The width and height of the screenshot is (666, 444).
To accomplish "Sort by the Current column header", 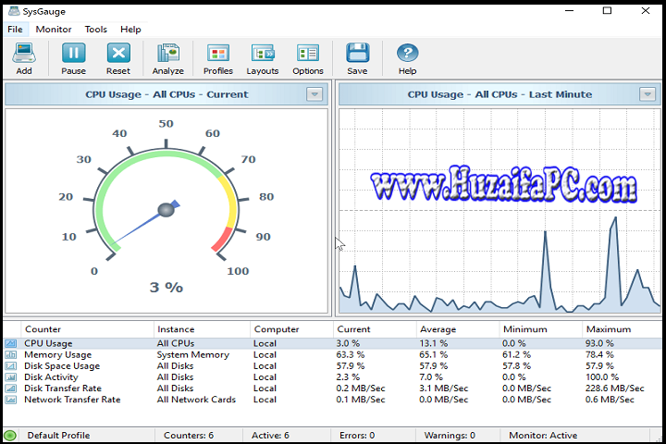I will click(375, 329).
